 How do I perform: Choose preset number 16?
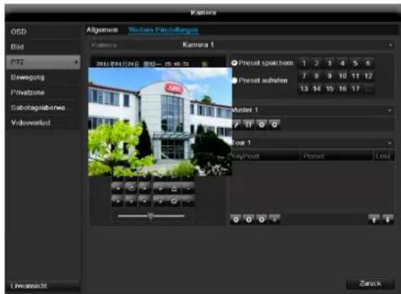coord(343,89)
